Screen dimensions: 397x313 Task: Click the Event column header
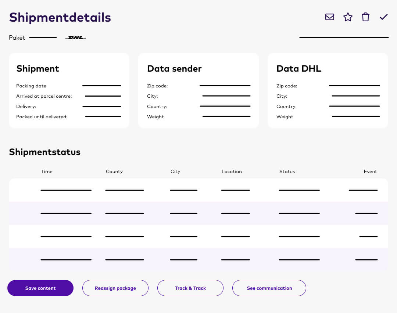pos(370,171)
